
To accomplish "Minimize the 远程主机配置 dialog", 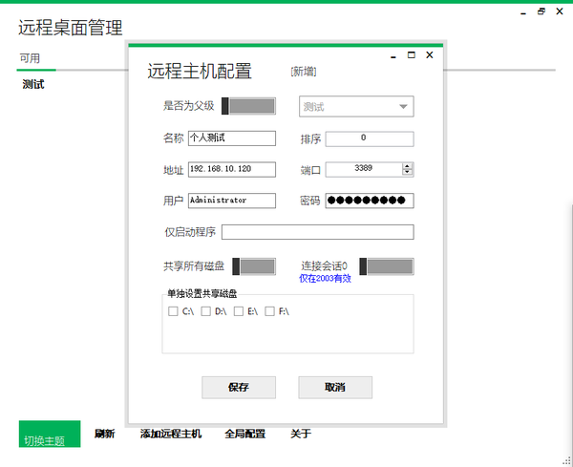I will pos(393,56).
